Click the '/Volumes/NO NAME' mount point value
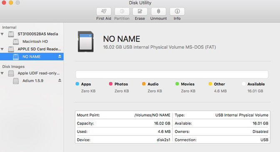This screenshot has width=280, height=152. tap(152, 115)
